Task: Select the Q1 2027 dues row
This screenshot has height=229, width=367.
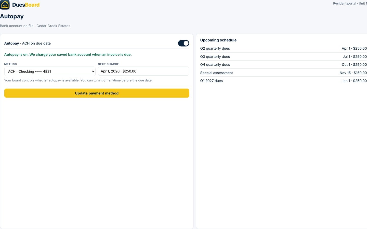Action: click(283, 81)
